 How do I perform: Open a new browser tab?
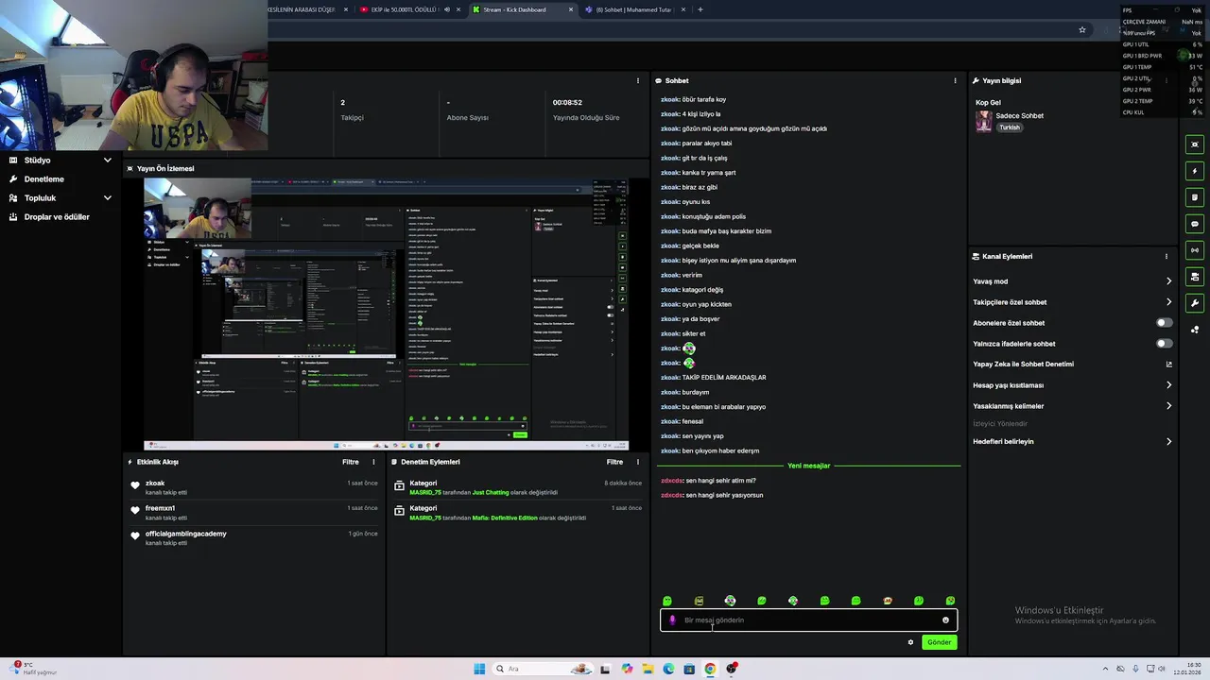[700, 9]
